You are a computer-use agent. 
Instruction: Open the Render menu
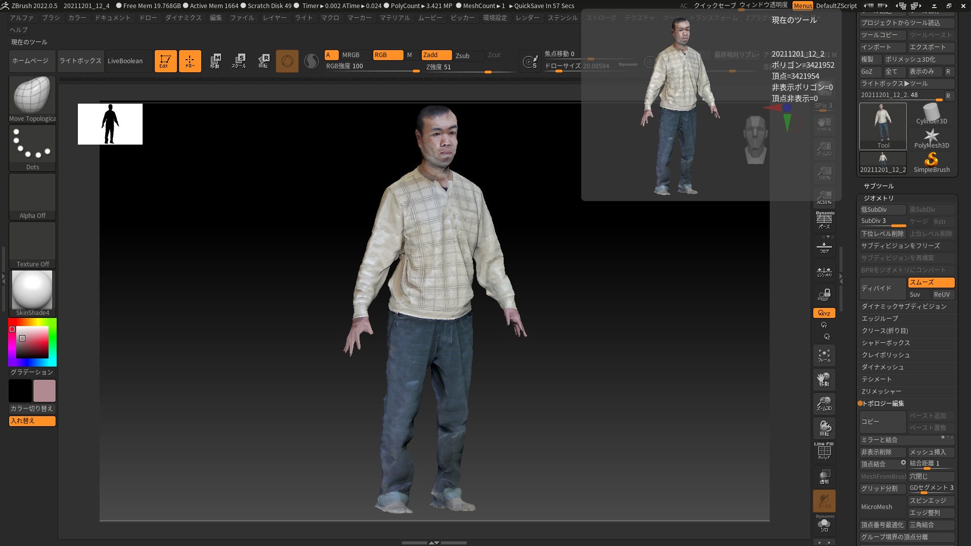tap(527, 18)
